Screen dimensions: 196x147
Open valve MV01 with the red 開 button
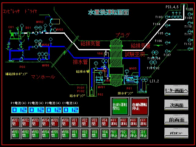[x=15, y=122]
